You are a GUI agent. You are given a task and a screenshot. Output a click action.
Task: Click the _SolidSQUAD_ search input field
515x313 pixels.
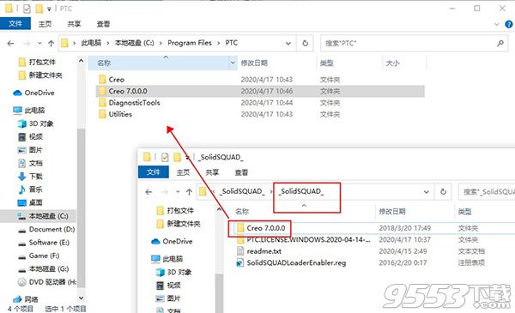[x=487, y=191]
